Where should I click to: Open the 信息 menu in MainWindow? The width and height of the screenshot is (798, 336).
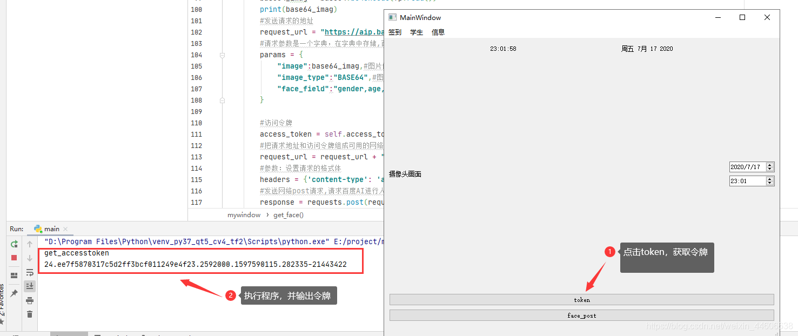(x=438, y=32)
